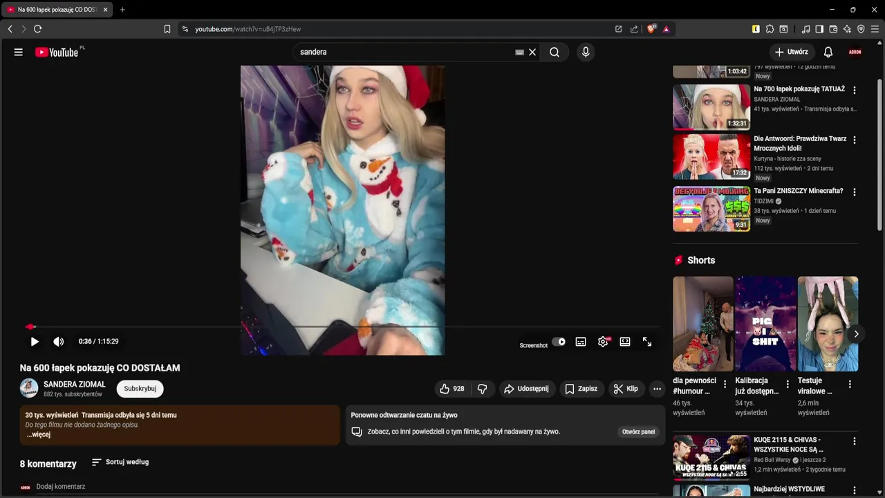Go to the YouTube home logo
The width and height of the screenshot is (885, 498).
click(x=57, y=52)
